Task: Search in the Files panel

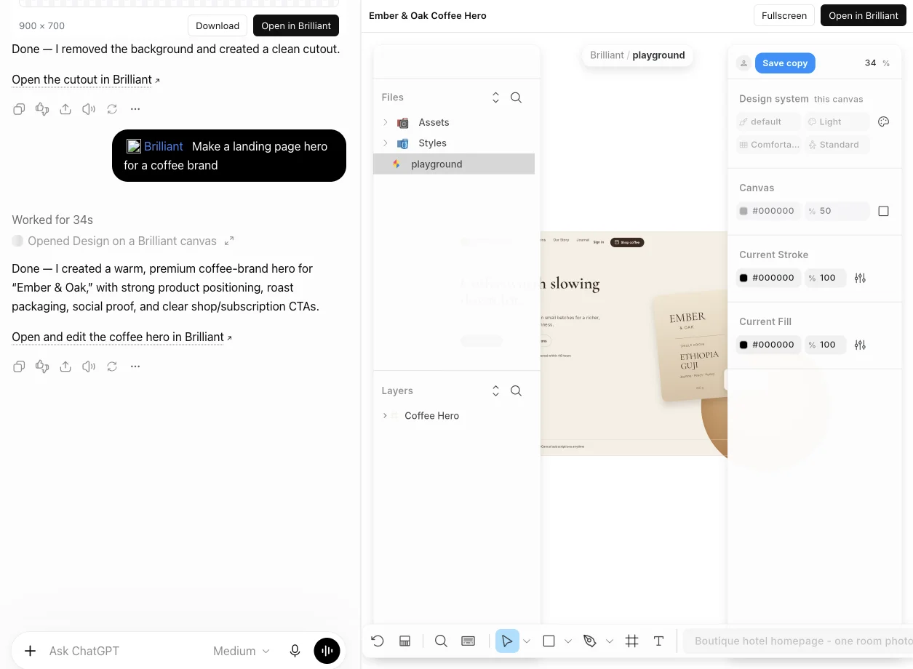Action: (517, 97)
